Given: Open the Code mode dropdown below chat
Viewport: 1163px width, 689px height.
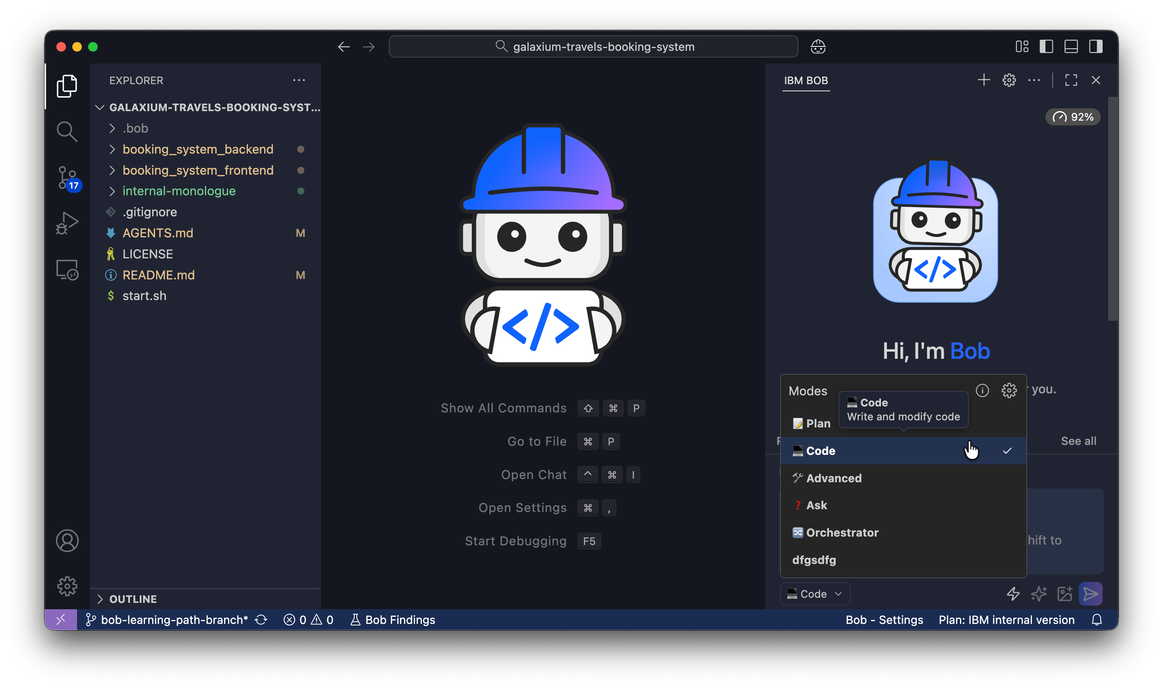Looking at the screenshot, I should pyautogui.click(x=815, y=594).
